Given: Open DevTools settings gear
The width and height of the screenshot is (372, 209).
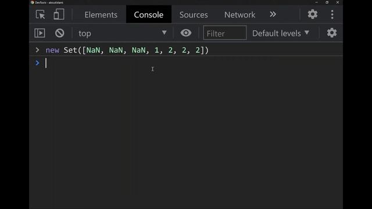Looking at the screenshot, I should tap(313, 14).
